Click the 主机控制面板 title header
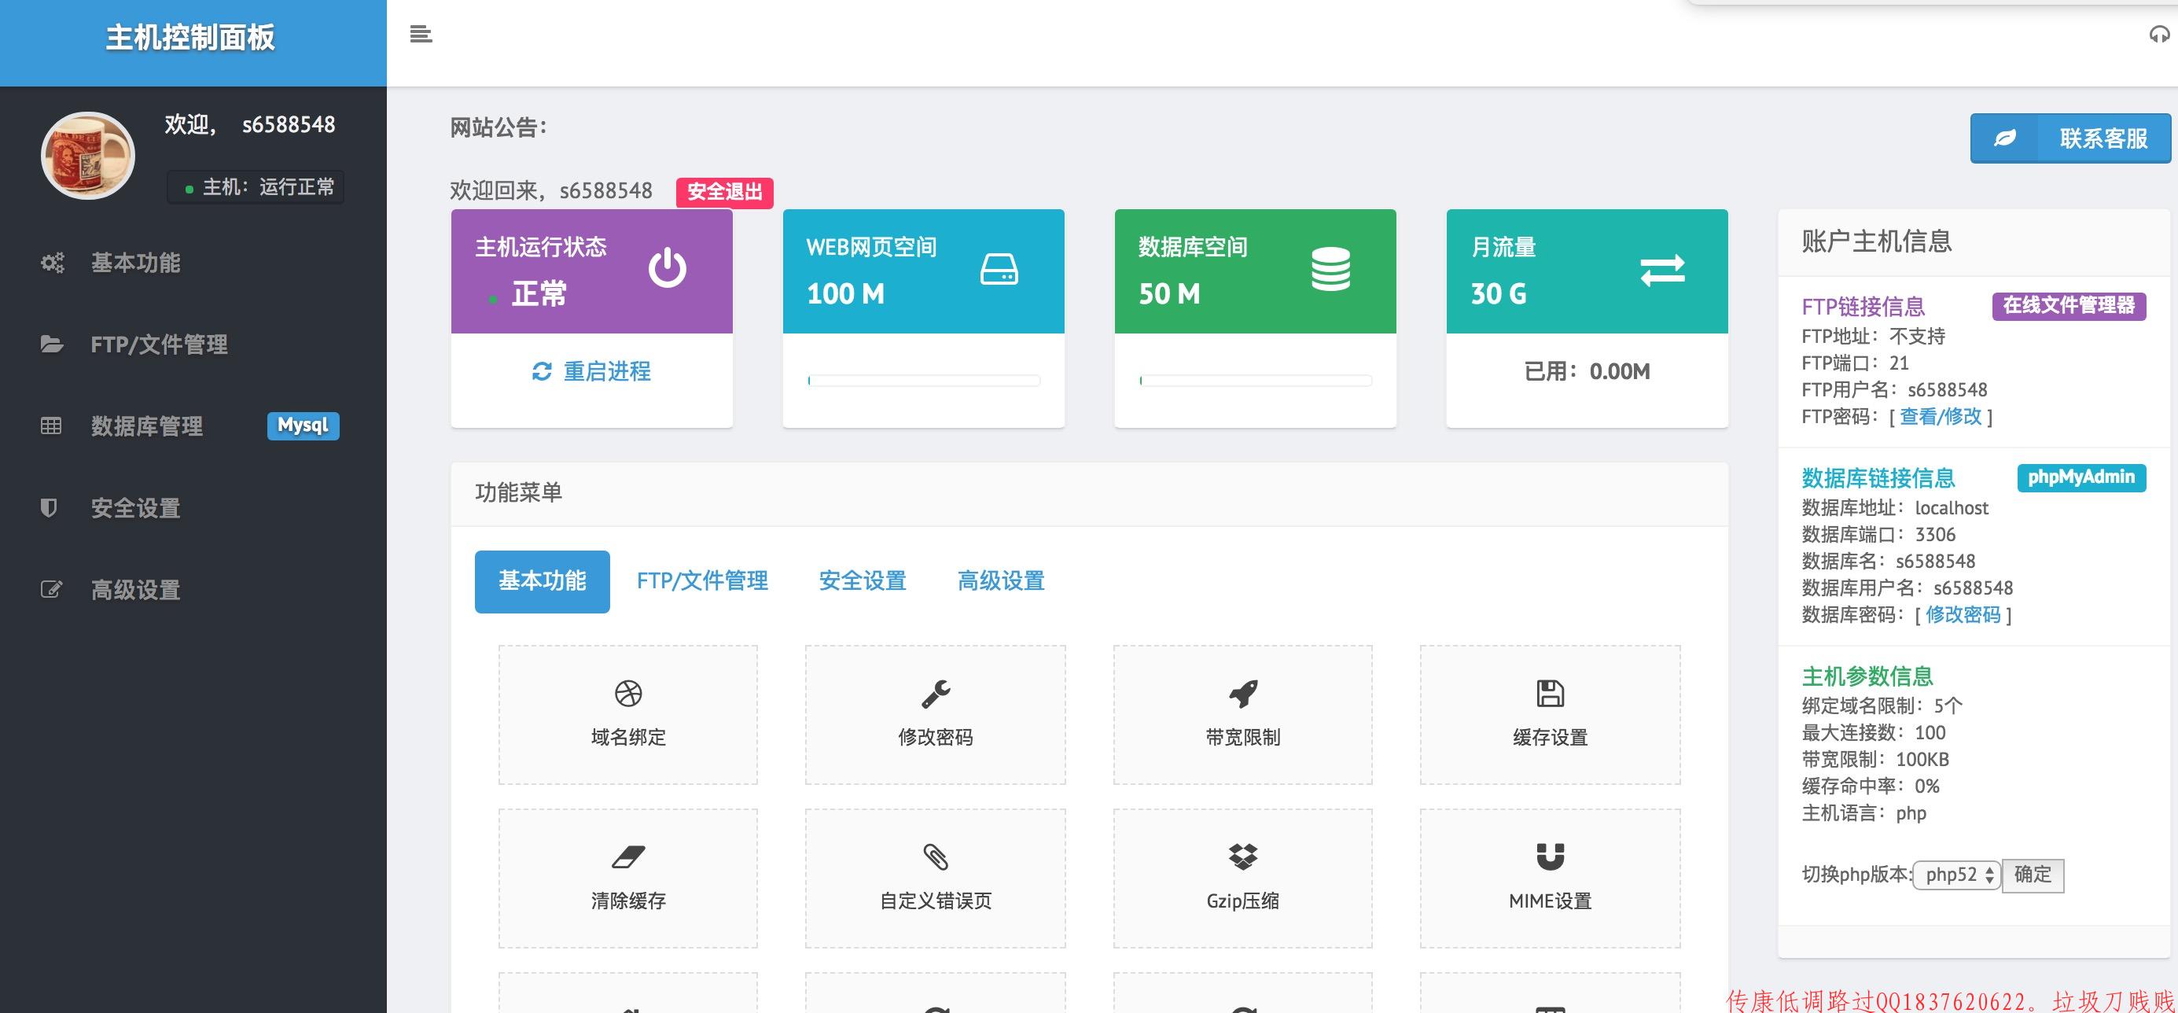The image size is (2178, 1013). (x=190, y=38)
